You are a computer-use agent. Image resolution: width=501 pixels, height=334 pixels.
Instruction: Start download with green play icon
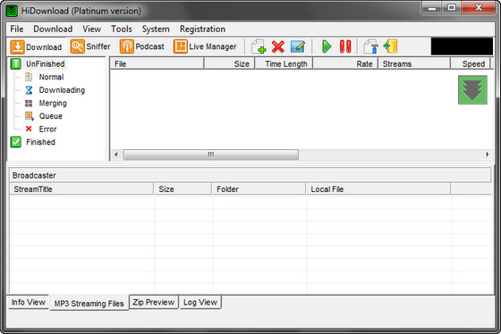[327, 46]
